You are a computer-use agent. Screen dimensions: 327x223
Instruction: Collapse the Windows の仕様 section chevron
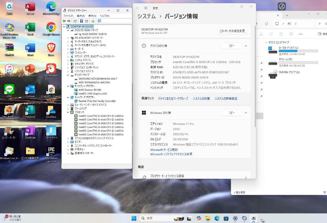(x=246, y=113)
